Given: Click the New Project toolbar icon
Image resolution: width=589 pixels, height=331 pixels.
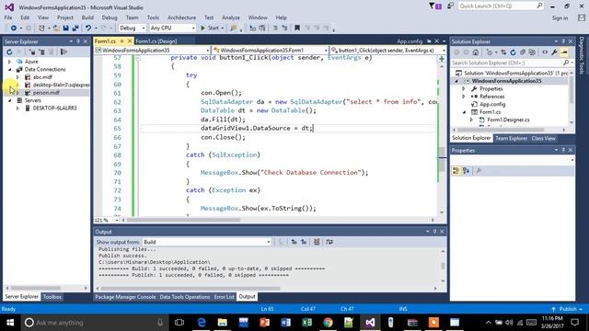Looking at the screenshot, I should coord(41,28).
